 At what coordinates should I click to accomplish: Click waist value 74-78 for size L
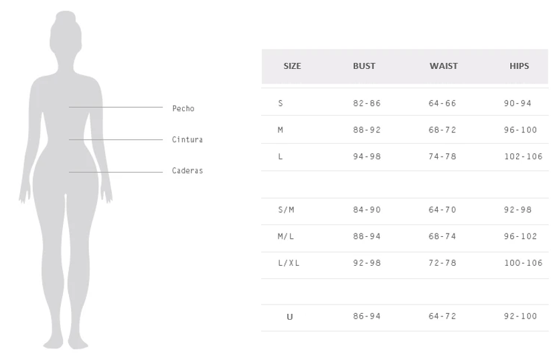pos(443,157)
